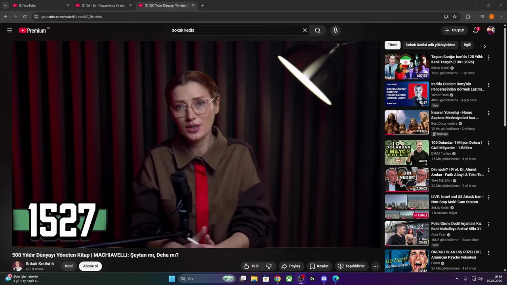
Task: Open more actions menu below video
Action: [x=375, y=266]
